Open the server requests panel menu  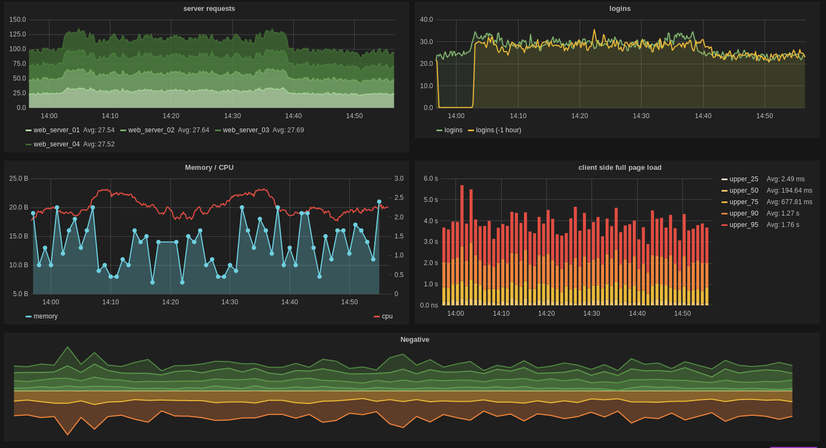point(209,8)
